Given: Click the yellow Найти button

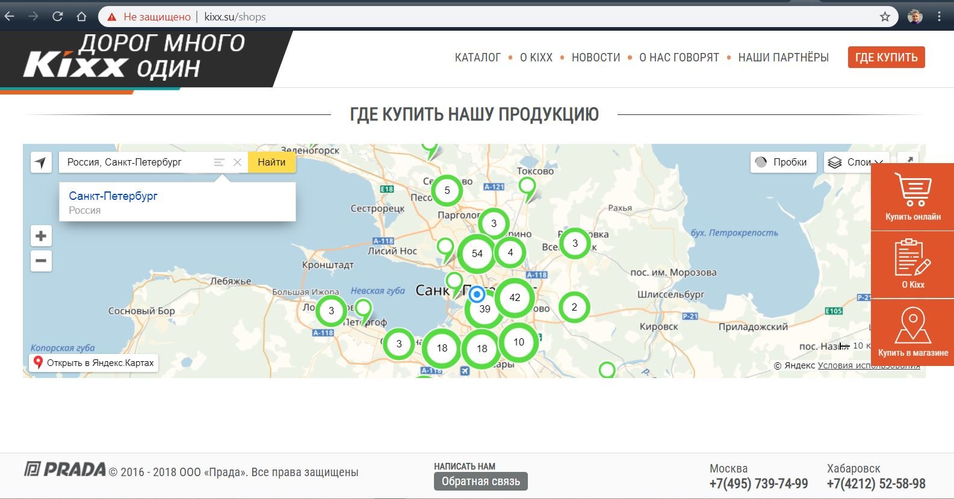Looking at the screenshot, I should click(x=271, y=162).
